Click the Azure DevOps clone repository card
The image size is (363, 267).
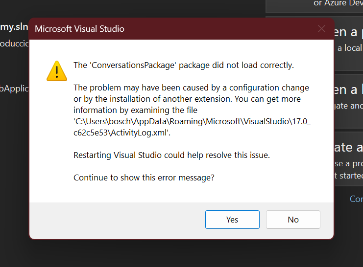315,5
